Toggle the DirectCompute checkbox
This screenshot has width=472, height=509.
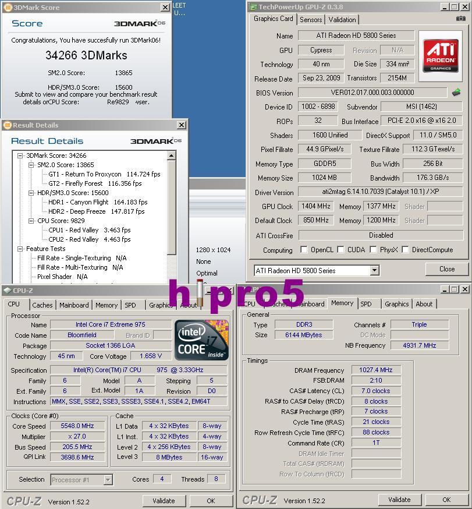(405, 250)
